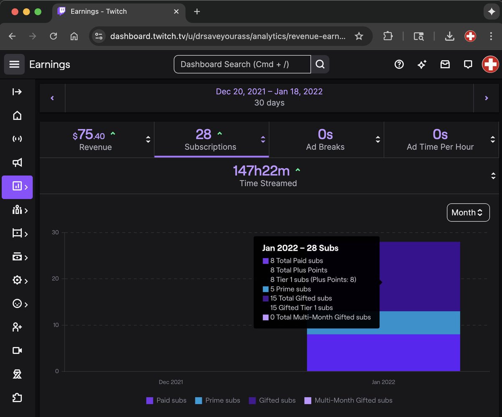Viewport: 502px width, 417px height.
Task: Toggle Paid subs legend series
Action: coord(166,400)
